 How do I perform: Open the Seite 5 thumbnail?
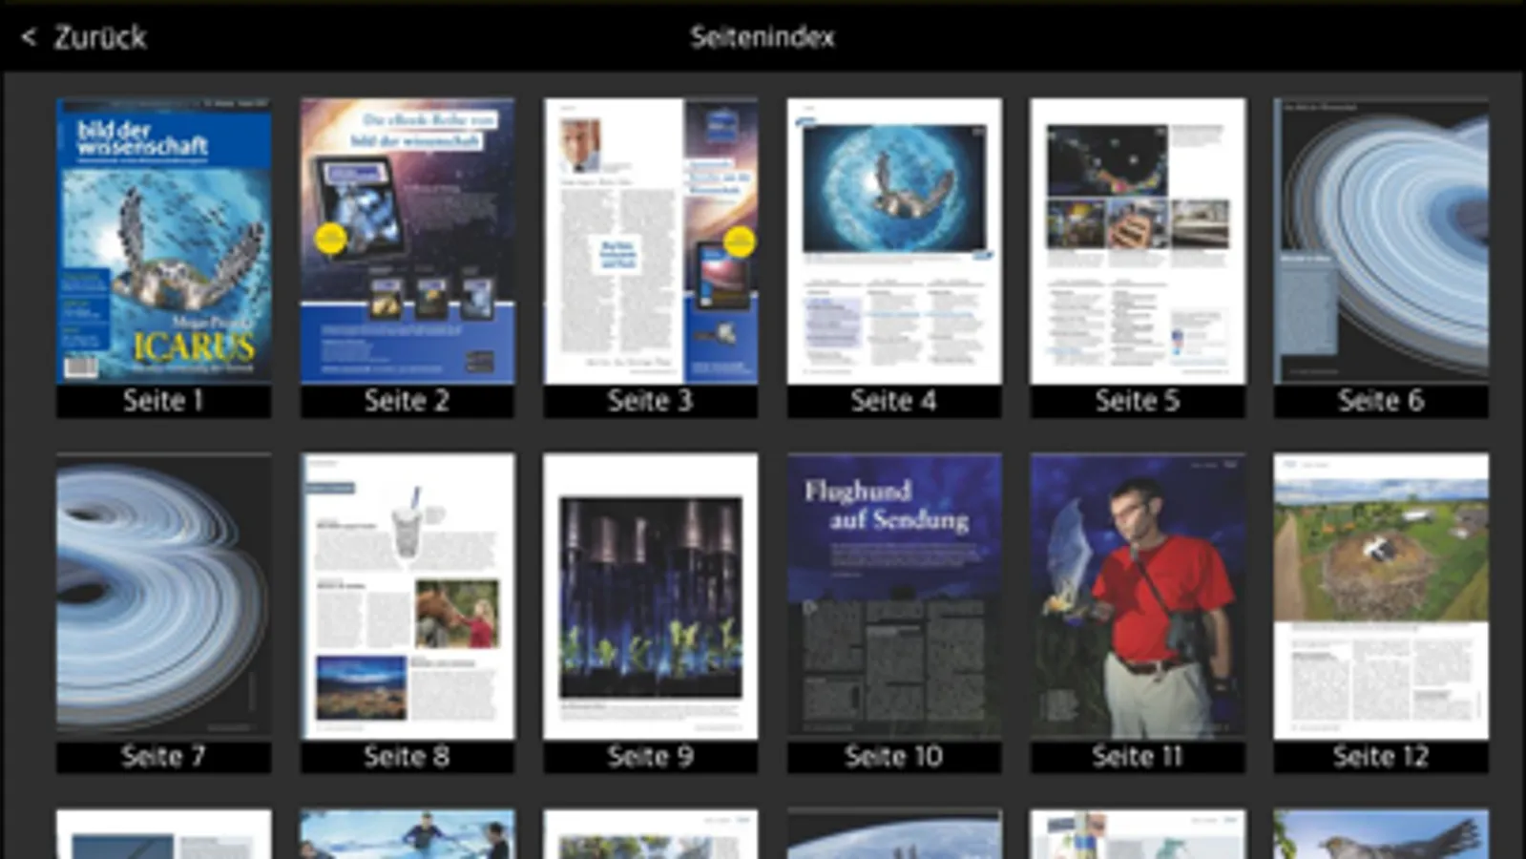pyautogui.click(x=1138, y=241)
